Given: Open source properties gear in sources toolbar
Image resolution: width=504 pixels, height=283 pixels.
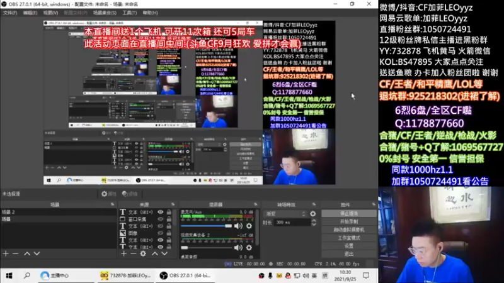Looking at the screenshot, I should coord(143,253).
